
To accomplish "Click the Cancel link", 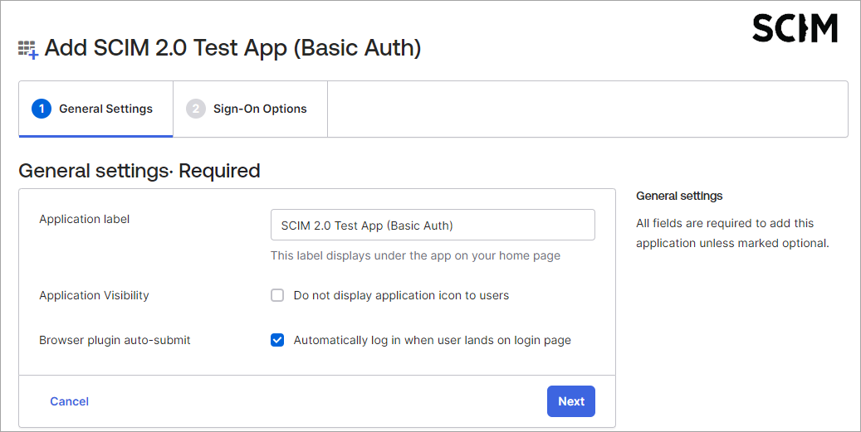I will click(69, 401).
